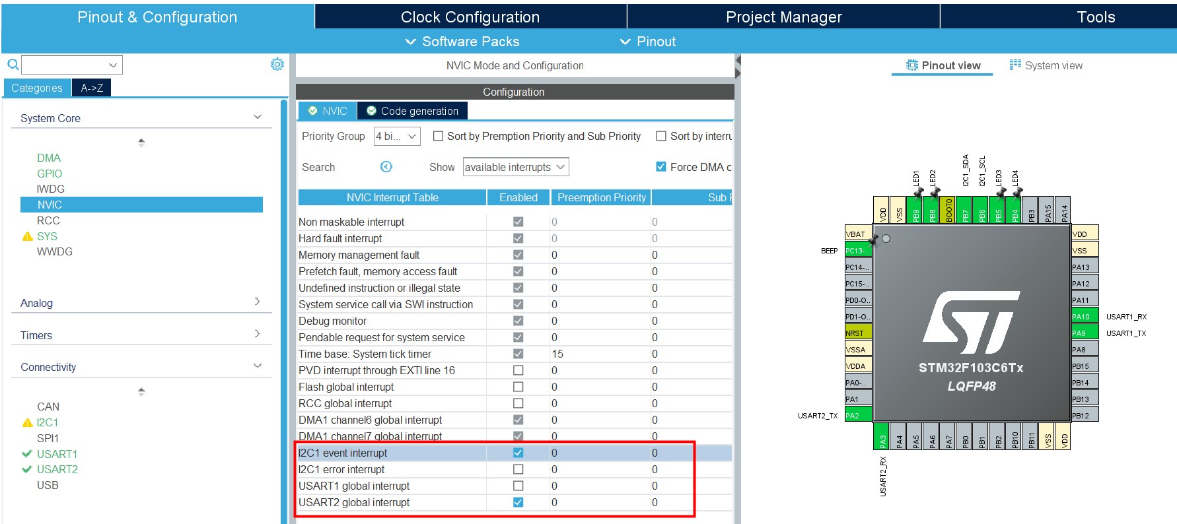The width and height of the screenshot is (1177, 524).
Task: Open the category search combo box dropdown
Action: pyautogui.click(x=113, y=65)
